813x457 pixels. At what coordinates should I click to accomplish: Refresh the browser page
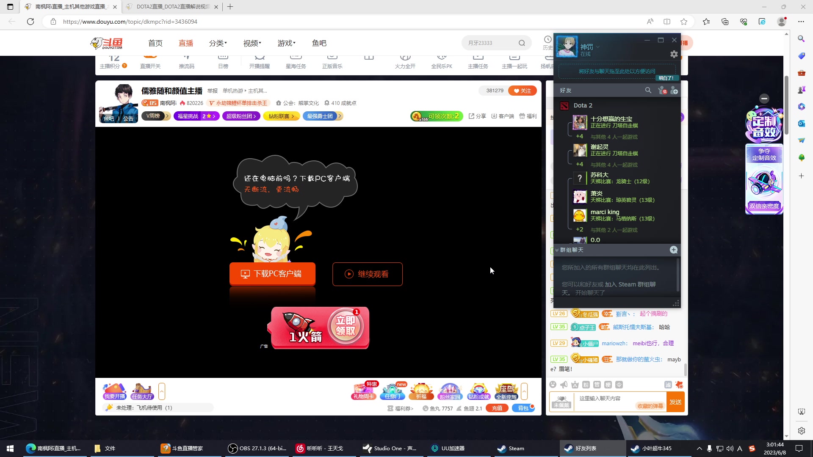pyautogui.click(x=30, y=22)
